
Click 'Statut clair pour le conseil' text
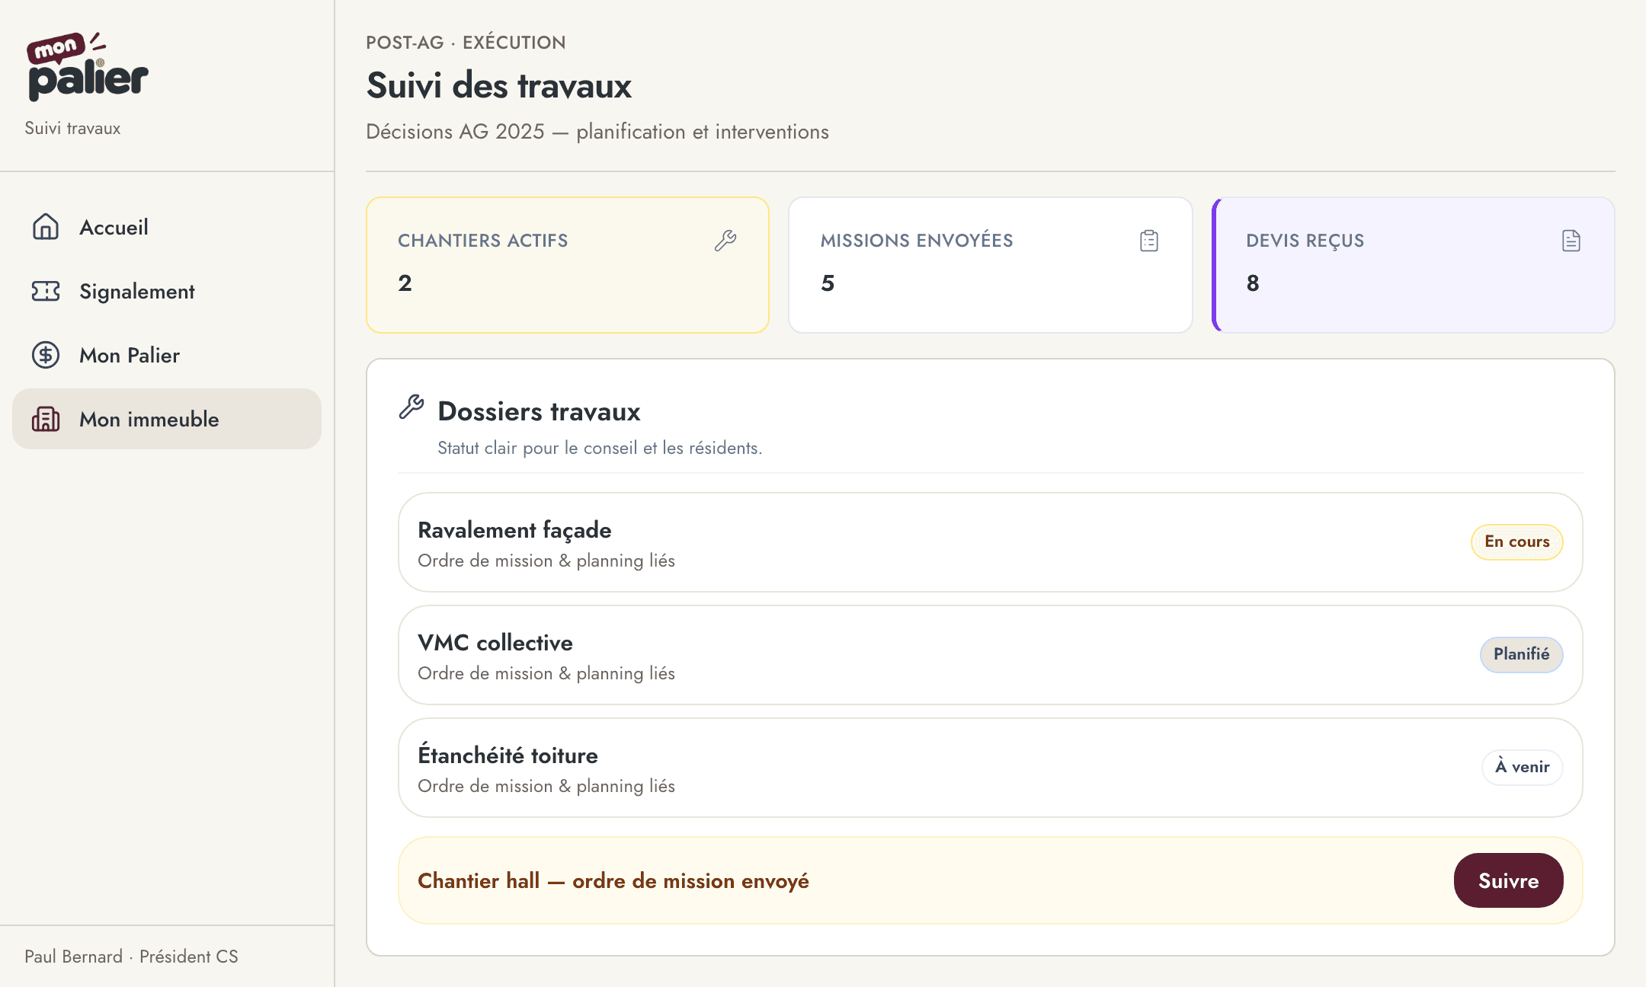click(x=600, y=448)
